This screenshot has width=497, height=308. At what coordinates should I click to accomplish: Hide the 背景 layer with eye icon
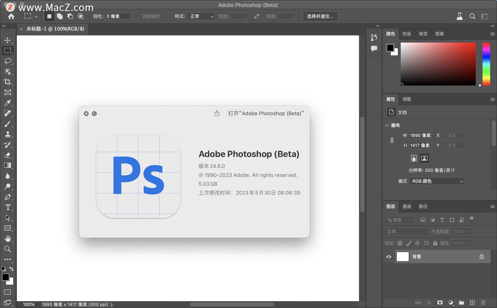[389, 257]
